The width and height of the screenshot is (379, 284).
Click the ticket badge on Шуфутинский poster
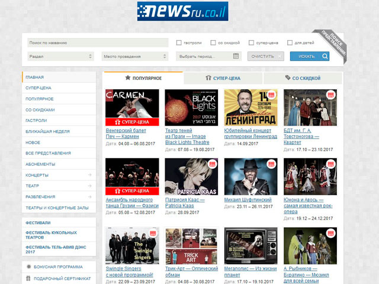click(271, 164)
